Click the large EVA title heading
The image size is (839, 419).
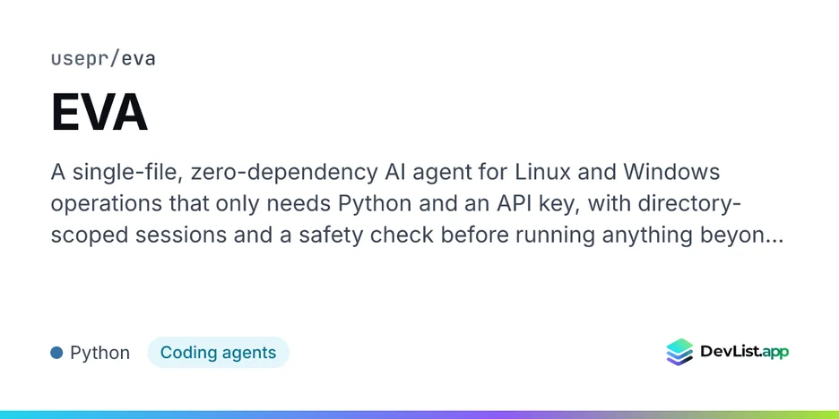point(99,112)
